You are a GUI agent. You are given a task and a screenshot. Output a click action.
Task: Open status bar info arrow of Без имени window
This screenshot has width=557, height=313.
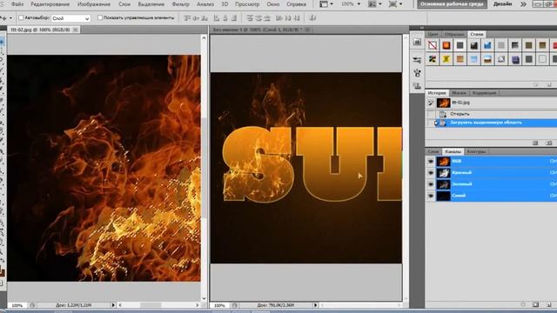pos(315,305)
